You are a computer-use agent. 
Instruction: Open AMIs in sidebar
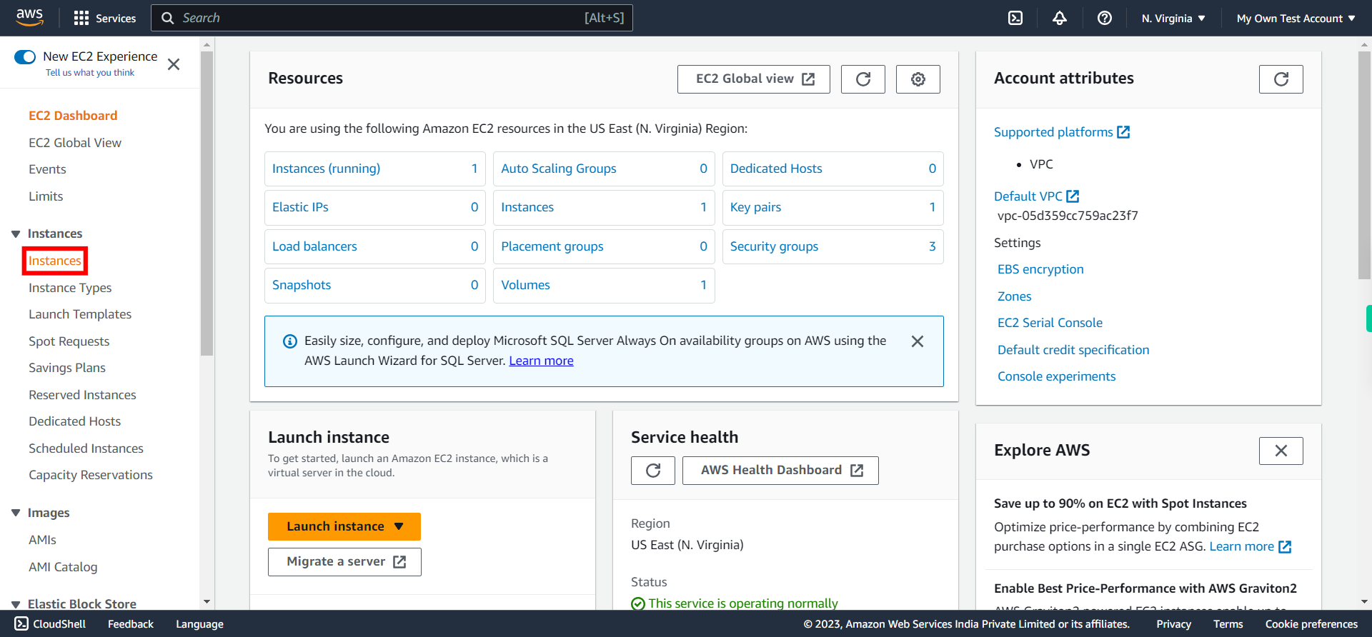point(42,540)
